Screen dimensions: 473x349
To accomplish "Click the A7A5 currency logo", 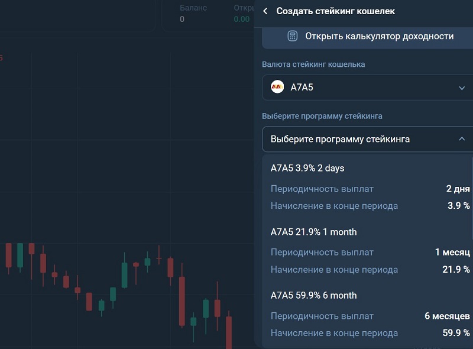I will pyautogui.click(x=277, y=87).
